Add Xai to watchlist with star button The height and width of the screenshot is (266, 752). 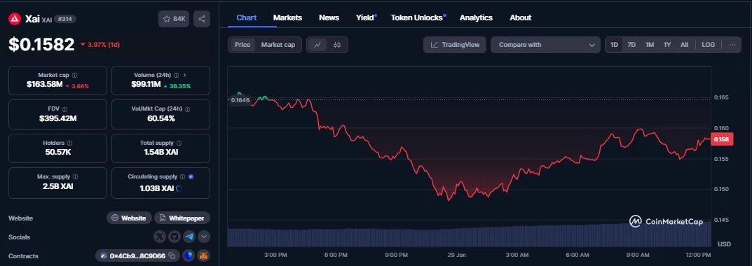(174, 19)
